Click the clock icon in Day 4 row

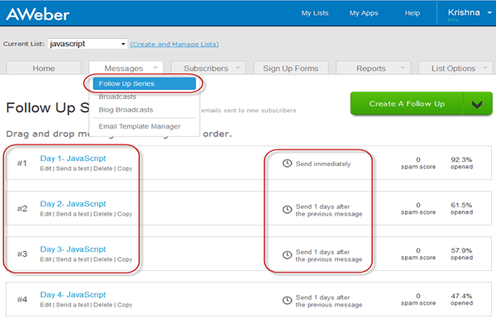[x=287, y=301]
